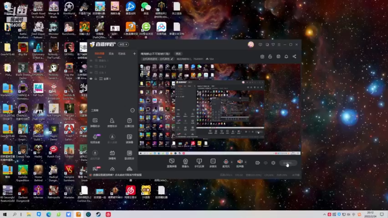Open the phone screen casting source
The width and height of the screenshot is (388, 218).
point(199,163)
